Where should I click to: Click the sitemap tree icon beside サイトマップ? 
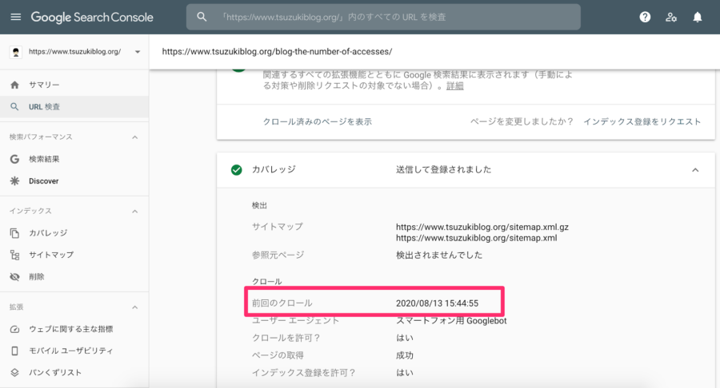point(14,255)
